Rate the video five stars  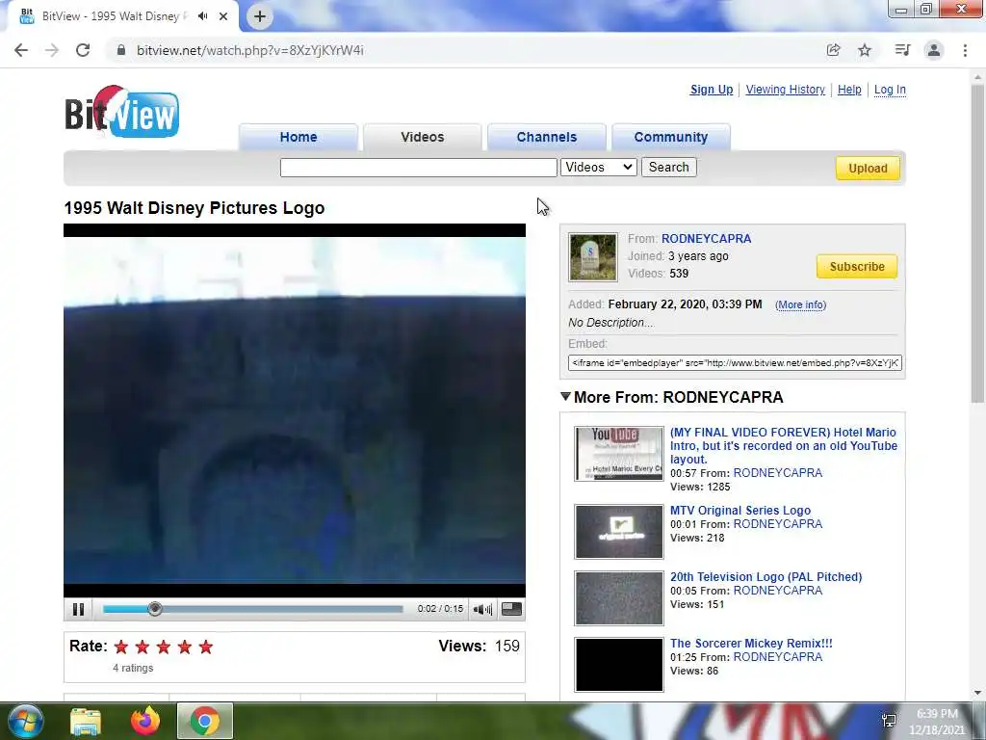pyautogui.click(x=206, y=647)
